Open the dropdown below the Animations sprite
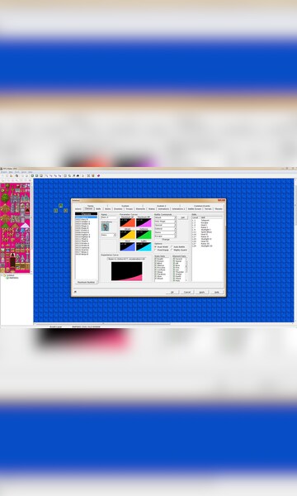 point(109,235)
